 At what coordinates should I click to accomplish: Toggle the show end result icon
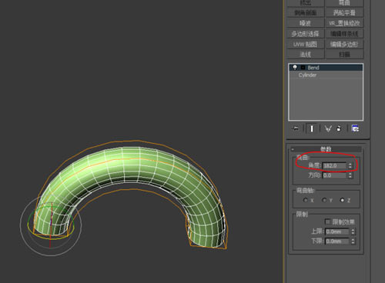[312, 128]
